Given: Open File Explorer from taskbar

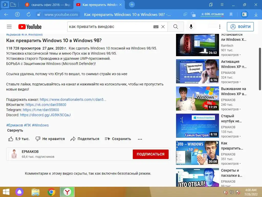Looking at the screenshot, I should click(36, 192).
